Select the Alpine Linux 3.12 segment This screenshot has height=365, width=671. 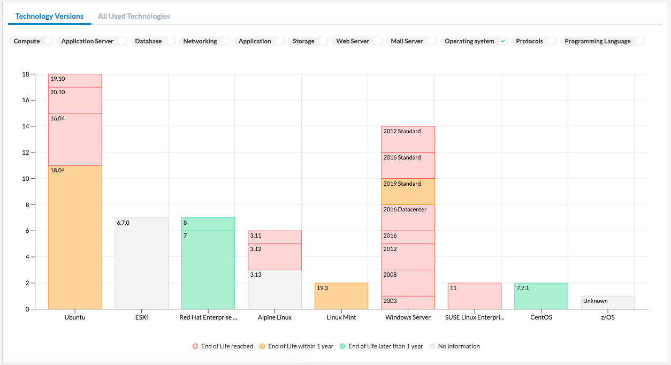[x=274, y=257]
